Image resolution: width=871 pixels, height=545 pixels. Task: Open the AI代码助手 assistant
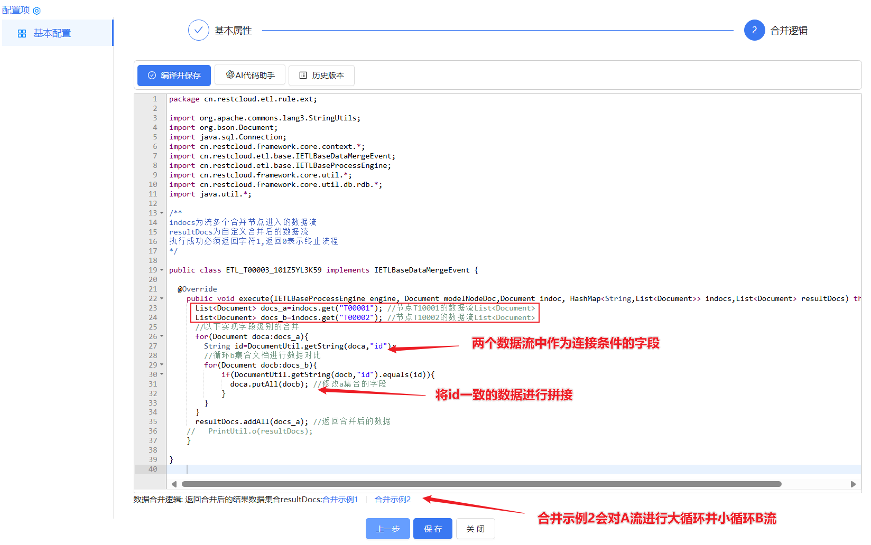click(x=250, y=75)
